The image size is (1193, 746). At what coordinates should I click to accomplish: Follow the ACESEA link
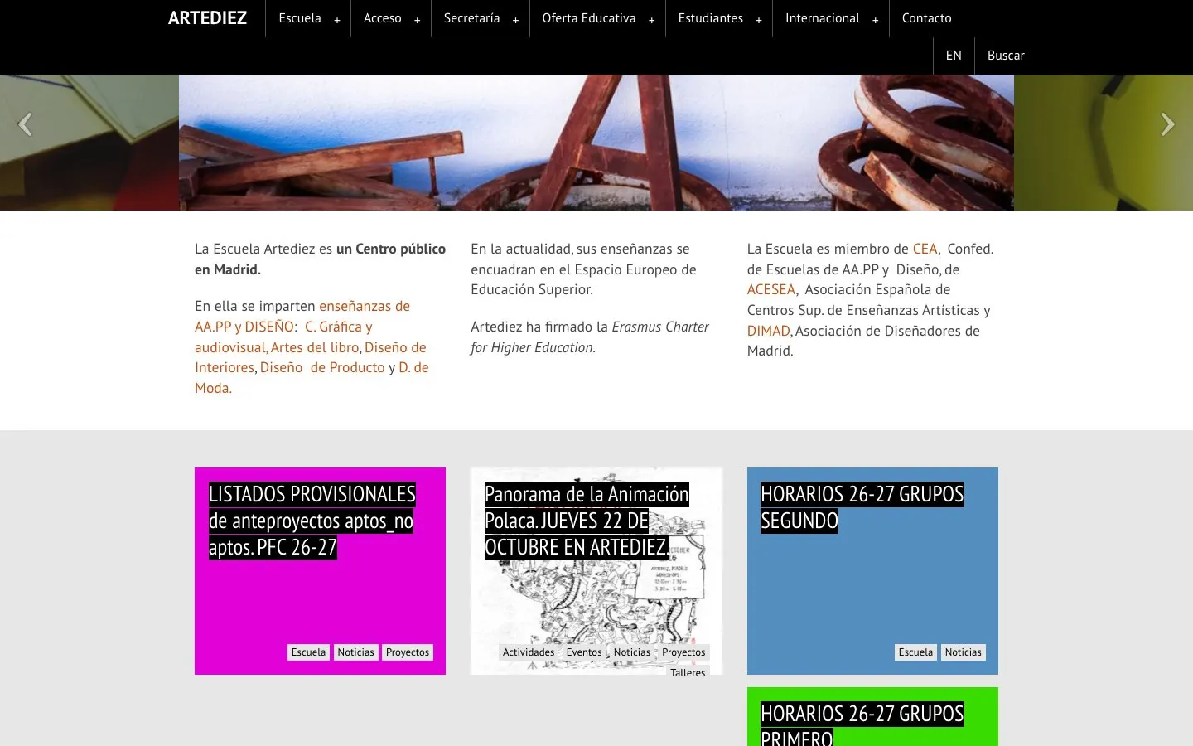coord(770,289)
